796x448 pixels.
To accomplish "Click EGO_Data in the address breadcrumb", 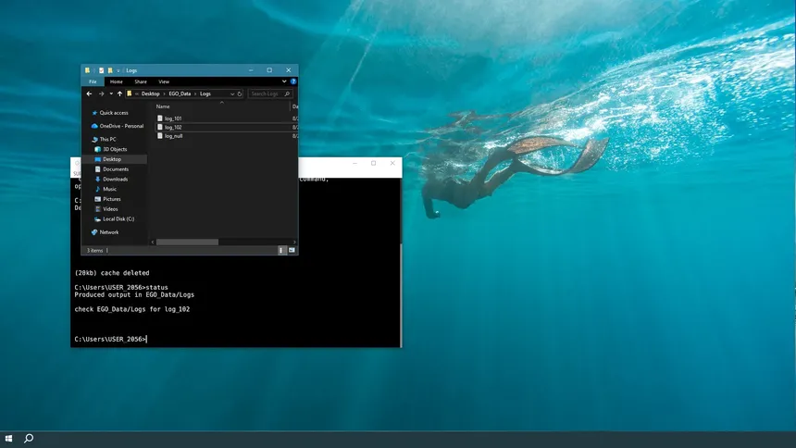I will tap(180, 94).
